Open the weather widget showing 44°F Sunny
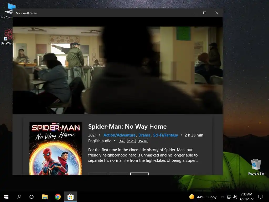The width and height of the screenshot is (269, 202). click(x=203, y=197)
